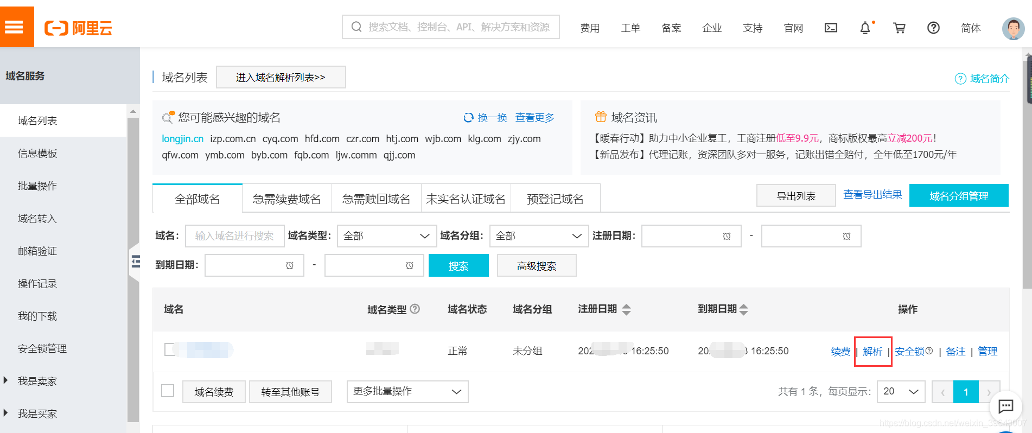
Task: Open 备案 in the top menu
Action: click(671, 28)
